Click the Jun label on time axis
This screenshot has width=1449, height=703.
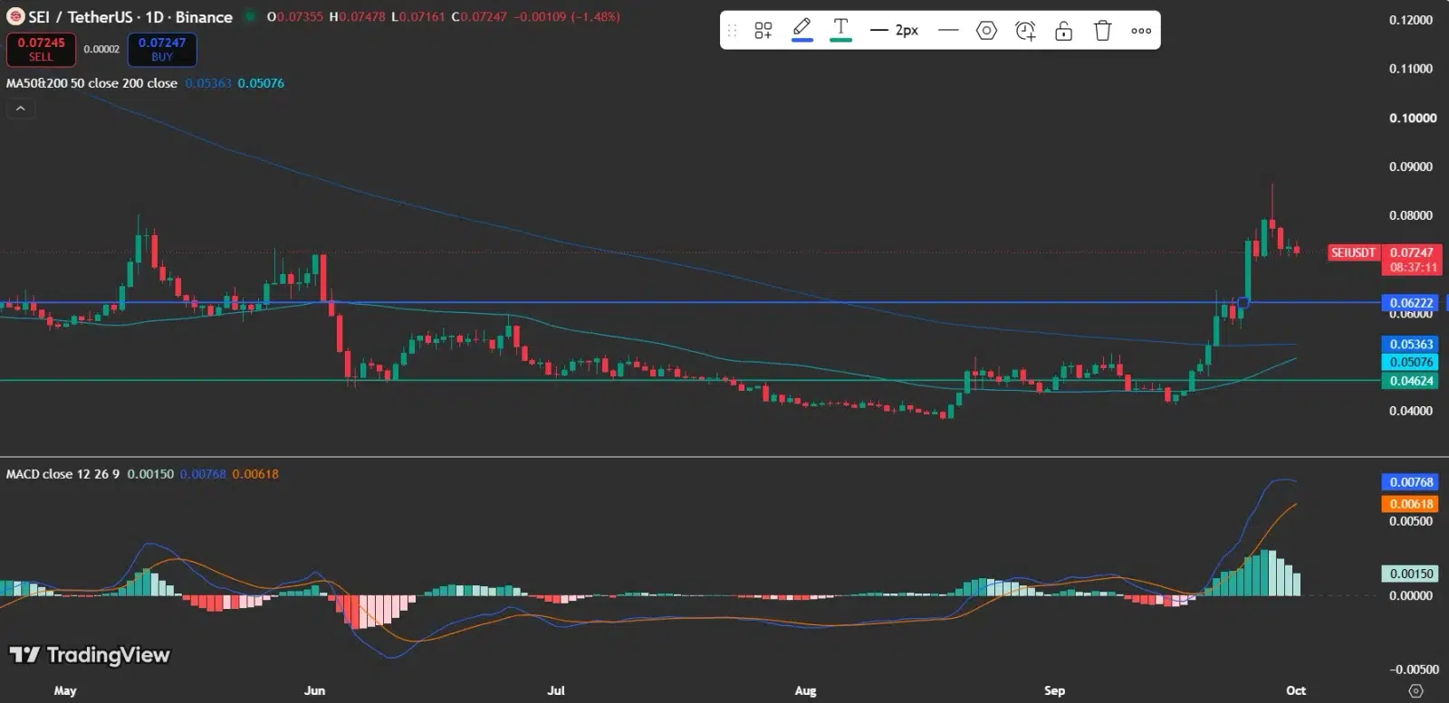314,690
